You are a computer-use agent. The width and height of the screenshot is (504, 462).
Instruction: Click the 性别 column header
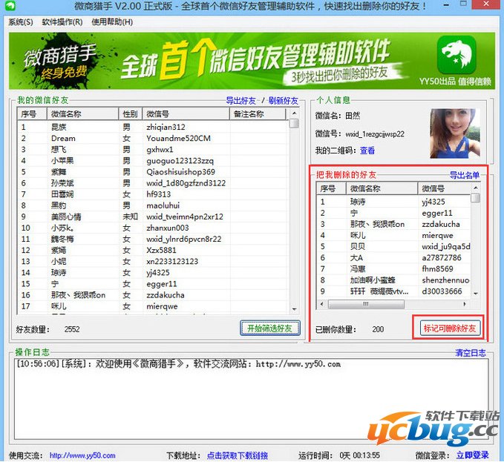pyautogui.click(x=131, y=114)
